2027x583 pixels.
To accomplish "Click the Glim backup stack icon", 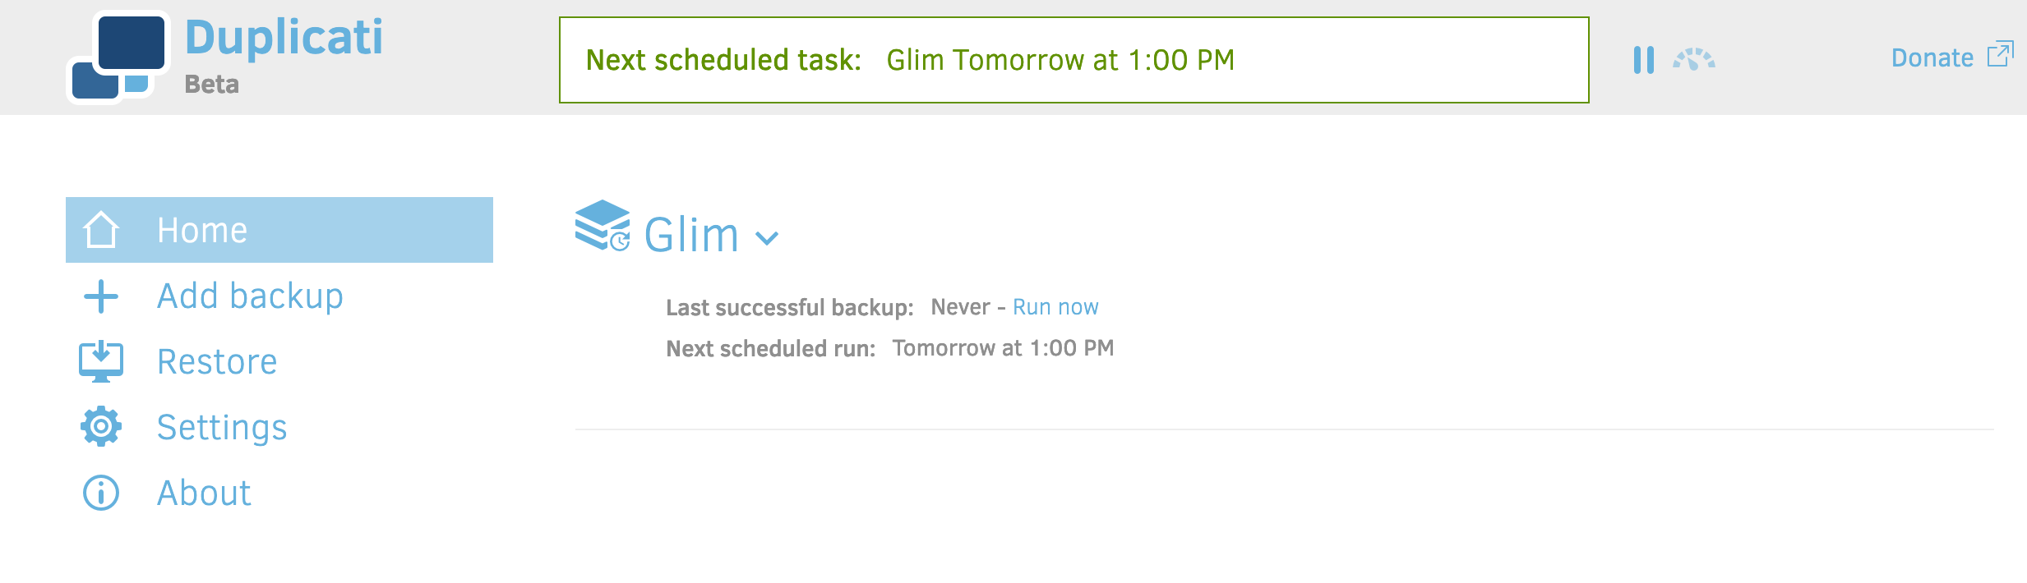I will pos(603,225).
